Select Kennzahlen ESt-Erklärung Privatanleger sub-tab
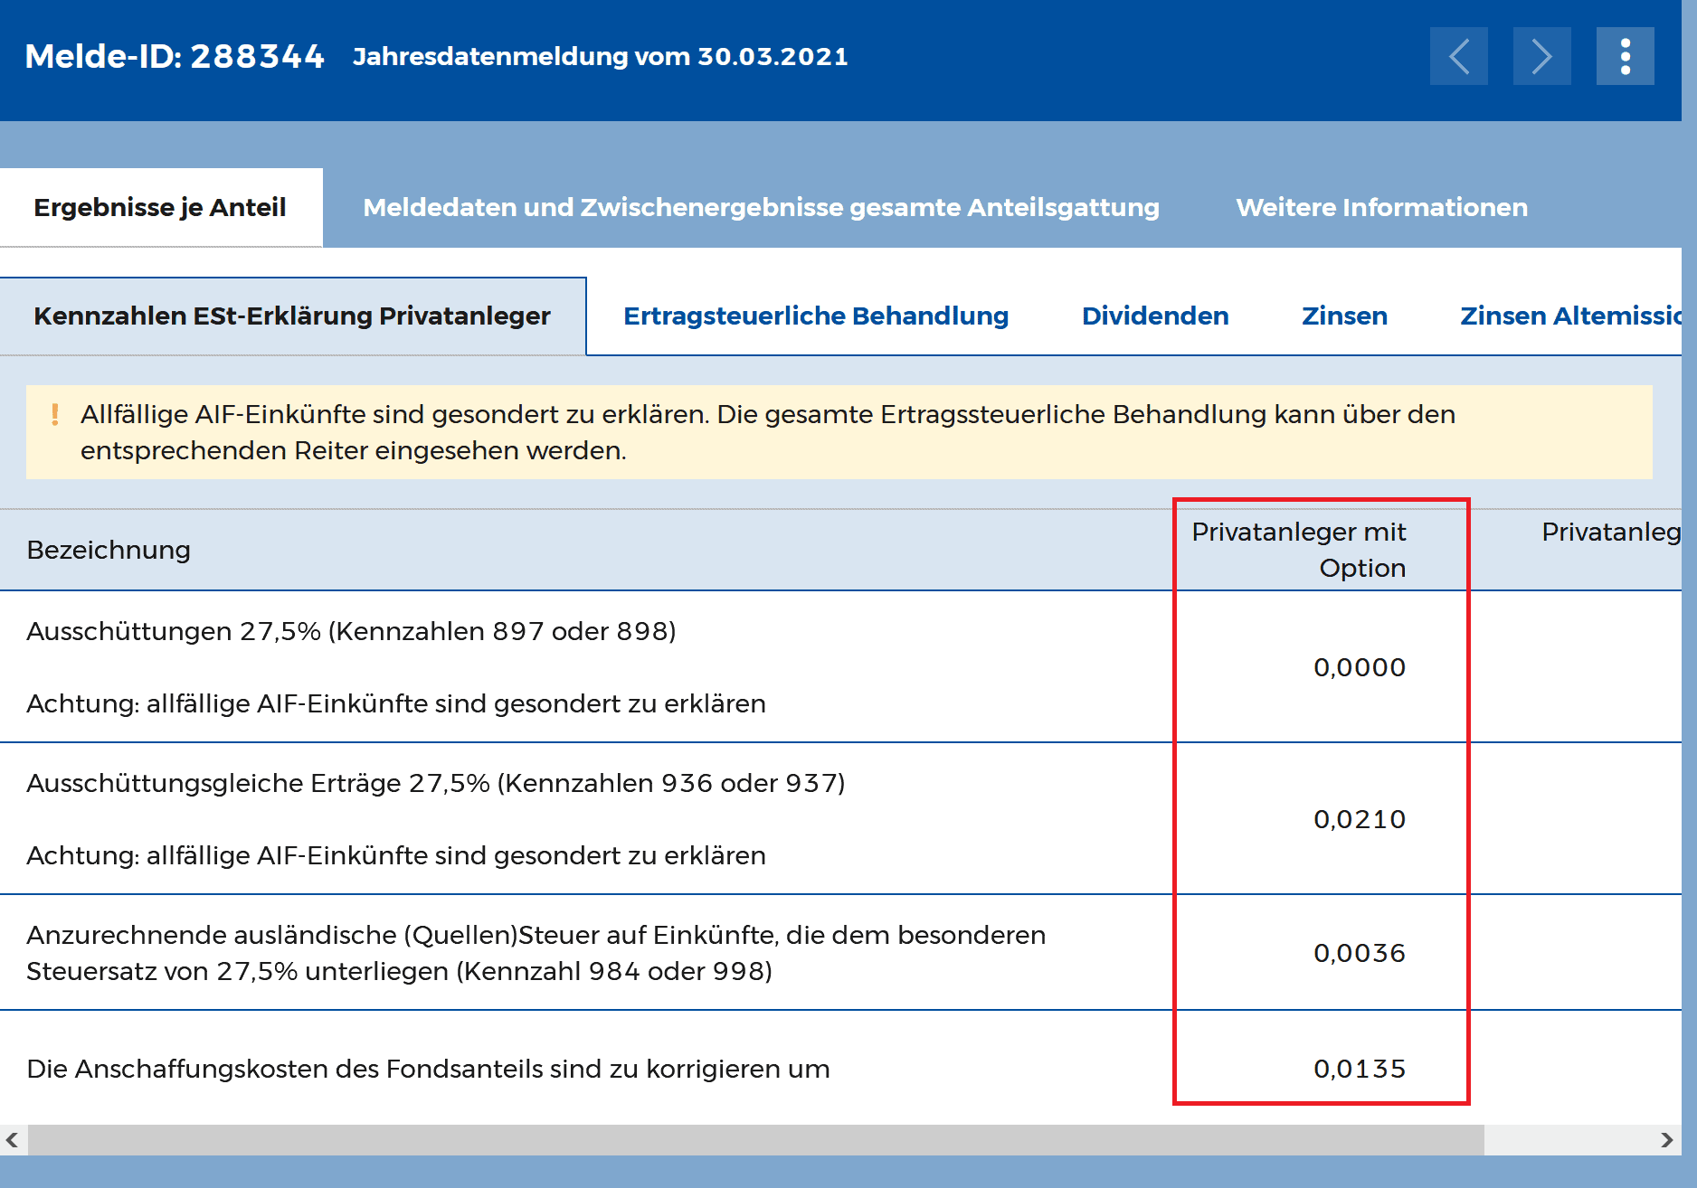The width and height of the screenshot is (1697, 1188). tap(292, 316)
